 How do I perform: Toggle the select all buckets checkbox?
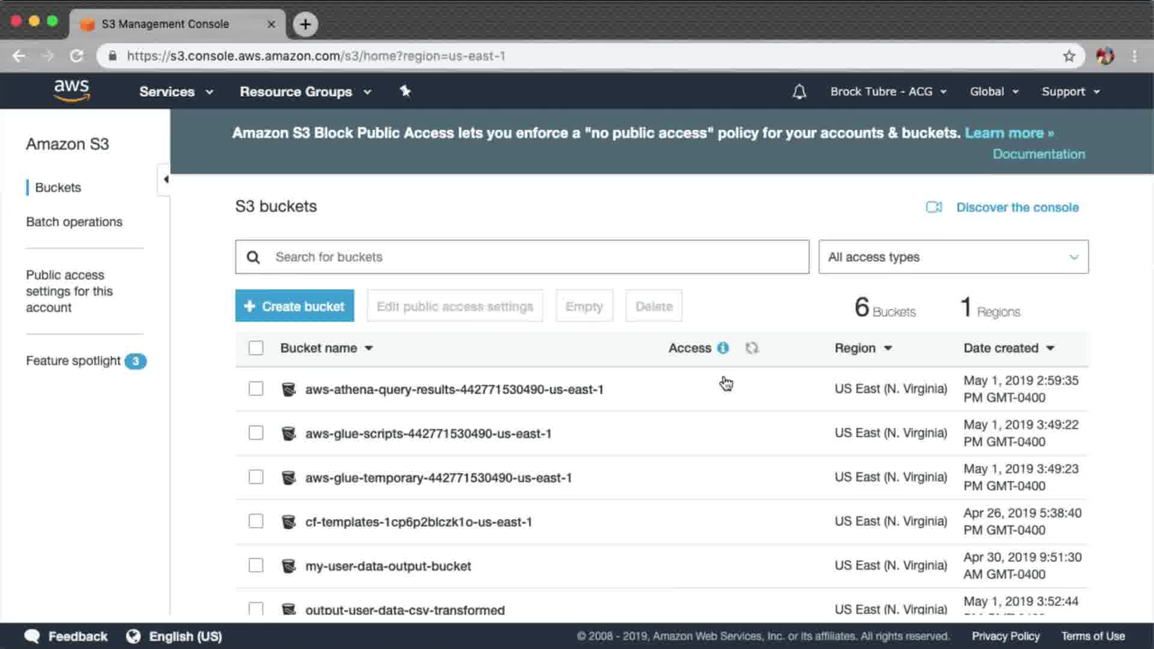(256, 348)
